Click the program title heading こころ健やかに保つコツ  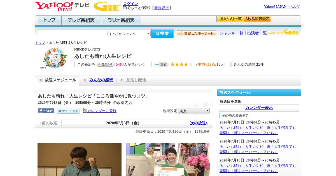[93, 96]
